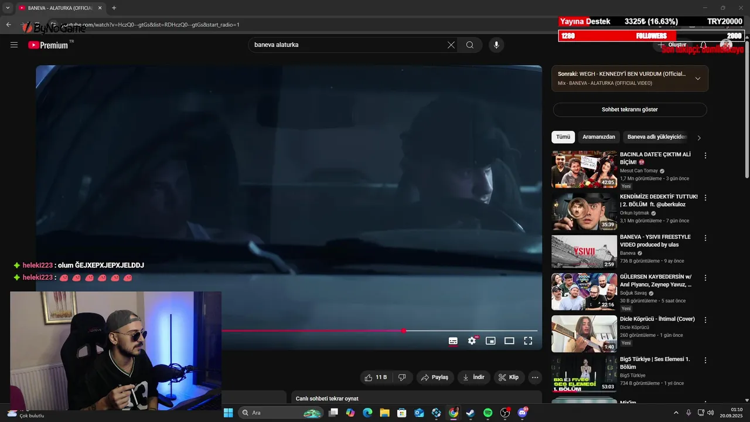Image resolution: width=750 pixels, height=422 pixels.
Task: Select the Aramanızdan filter chip
Action: tap(599, 137)
